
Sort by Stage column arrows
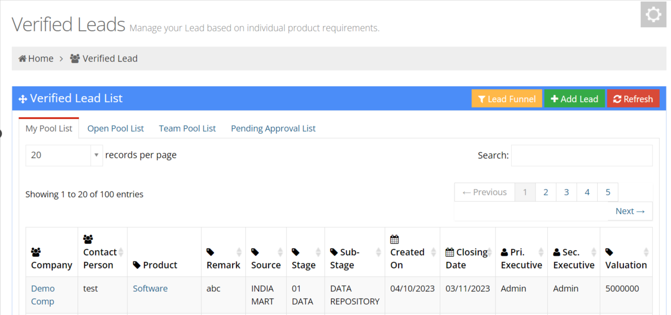click(318, 252)
